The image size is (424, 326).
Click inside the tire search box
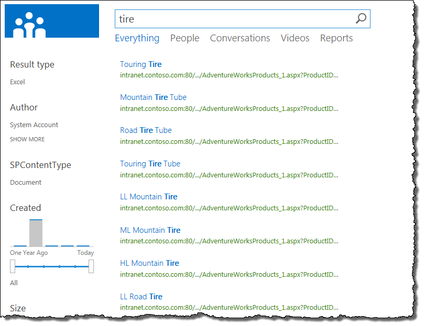210,18
